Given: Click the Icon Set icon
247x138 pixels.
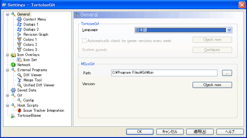Looking at the screenshot, I should [x=19, y=60].
